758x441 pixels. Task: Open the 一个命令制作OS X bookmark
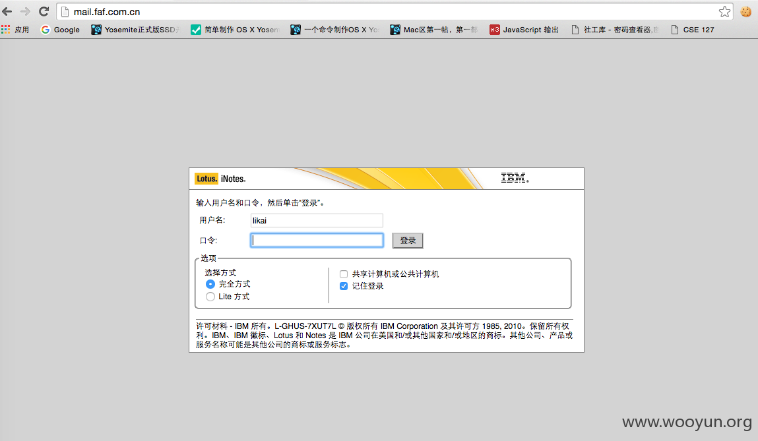point(335,30)
